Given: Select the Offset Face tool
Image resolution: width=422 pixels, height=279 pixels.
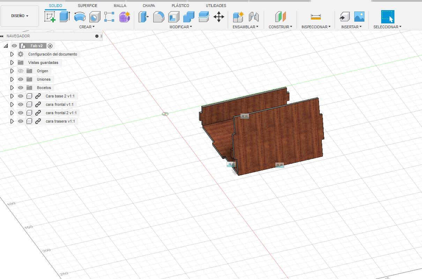Looking at the screenshot, I should point(203,16).
